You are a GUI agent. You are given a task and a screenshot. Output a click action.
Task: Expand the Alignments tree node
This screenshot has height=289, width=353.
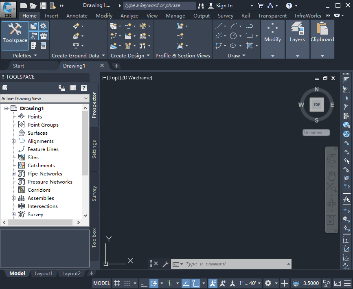13,141
